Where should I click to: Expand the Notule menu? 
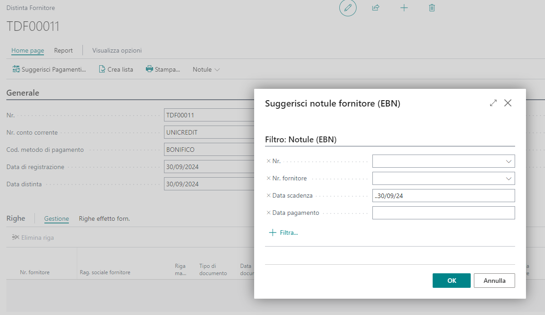point(206,69)
